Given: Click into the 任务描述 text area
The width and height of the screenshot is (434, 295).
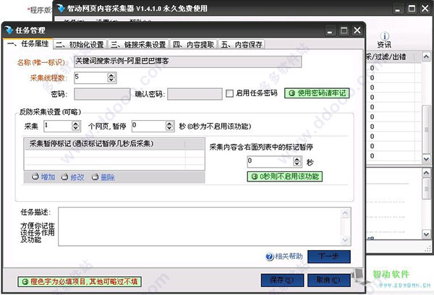Looking at the screenshot, I should pos(204,225).
